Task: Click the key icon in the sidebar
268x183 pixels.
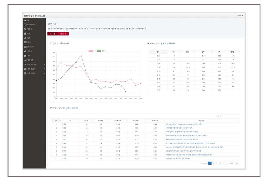Action: [25, 29]
